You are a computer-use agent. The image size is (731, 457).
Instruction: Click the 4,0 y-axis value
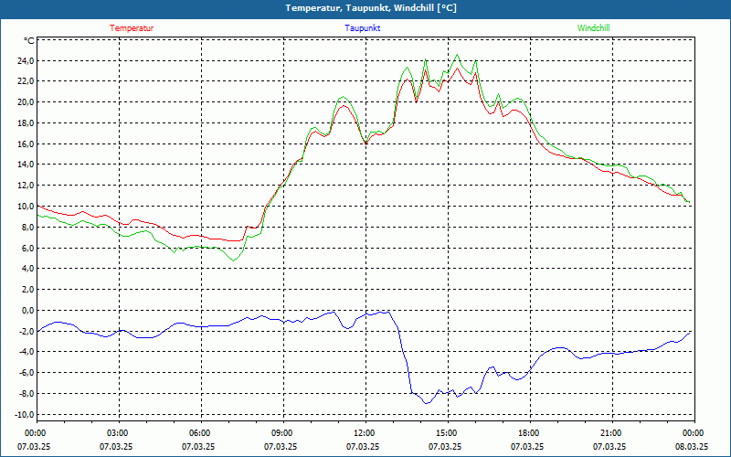click(27, 268)
